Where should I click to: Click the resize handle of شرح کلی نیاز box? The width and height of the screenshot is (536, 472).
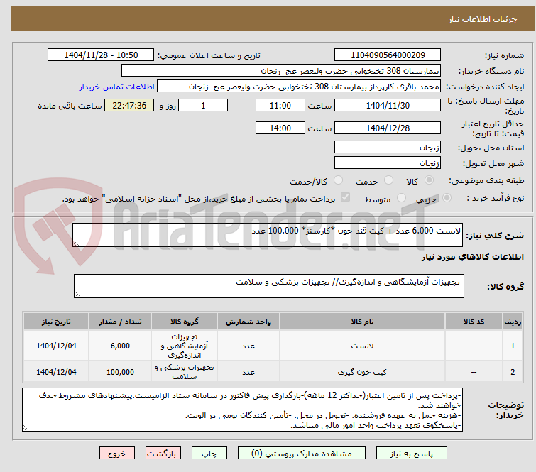(x=76, y=243)
